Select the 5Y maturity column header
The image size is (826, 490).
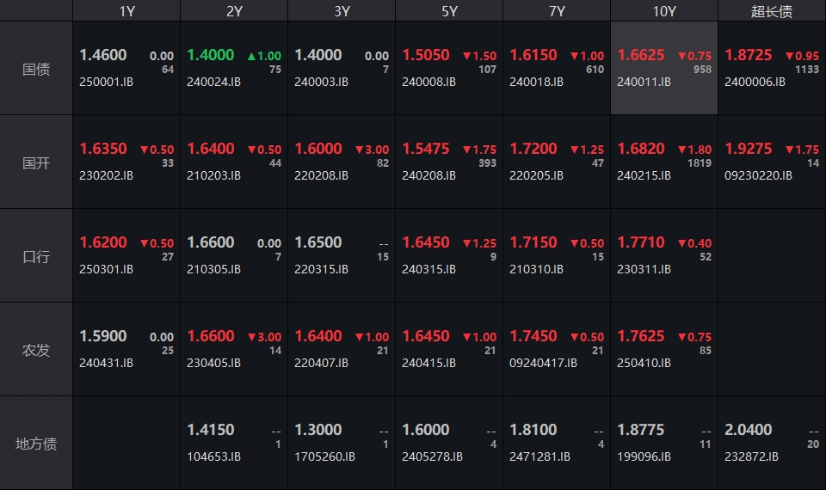click(x=449, y=10)
